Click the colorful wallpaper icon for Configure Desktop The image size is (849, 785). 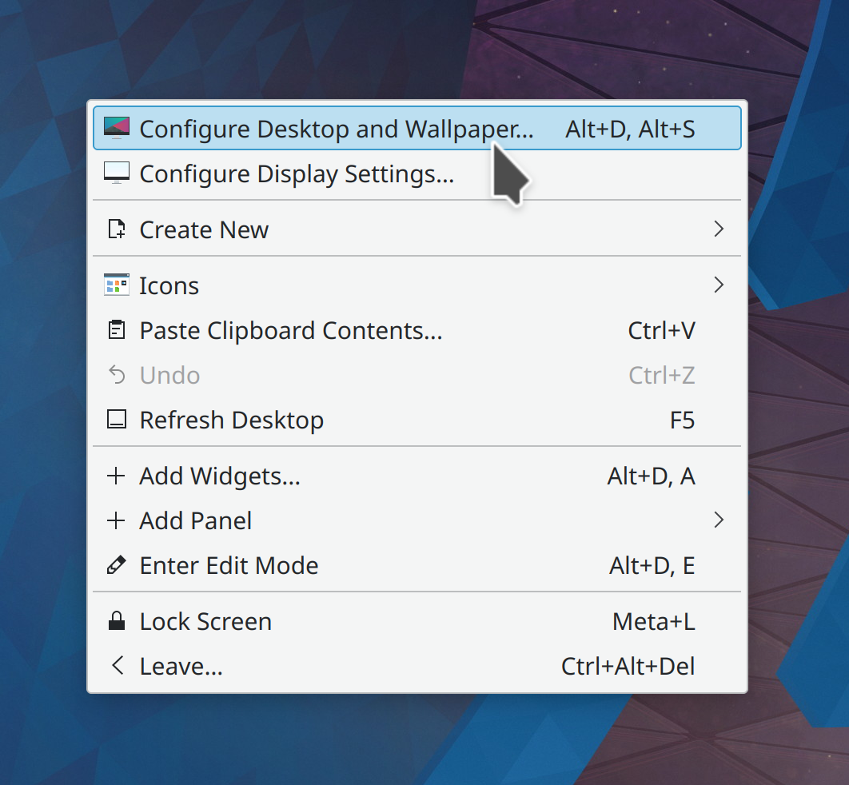117,128
